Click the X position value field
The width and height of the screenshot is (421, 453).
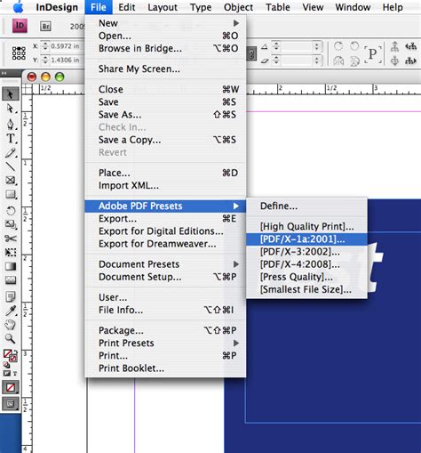[66, 46]
